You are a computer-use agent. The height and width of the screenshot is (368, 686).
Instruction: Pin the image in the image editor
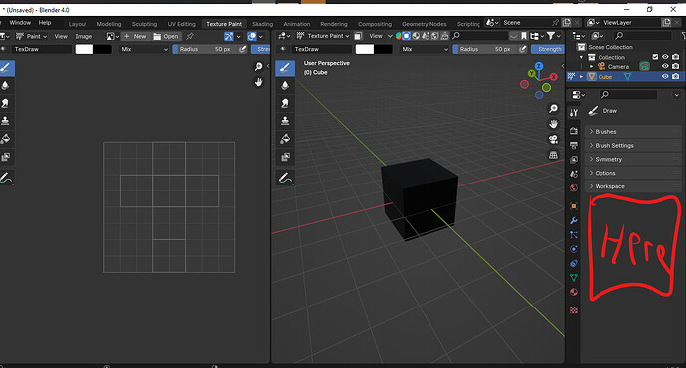coord(190,37)
